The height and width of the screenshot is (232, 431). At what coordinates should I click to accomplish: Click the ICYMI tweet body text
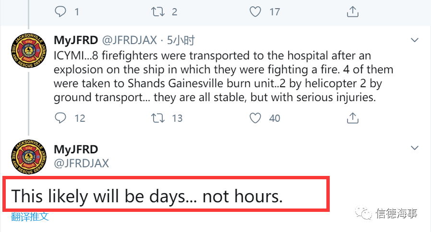pos(223,77)
